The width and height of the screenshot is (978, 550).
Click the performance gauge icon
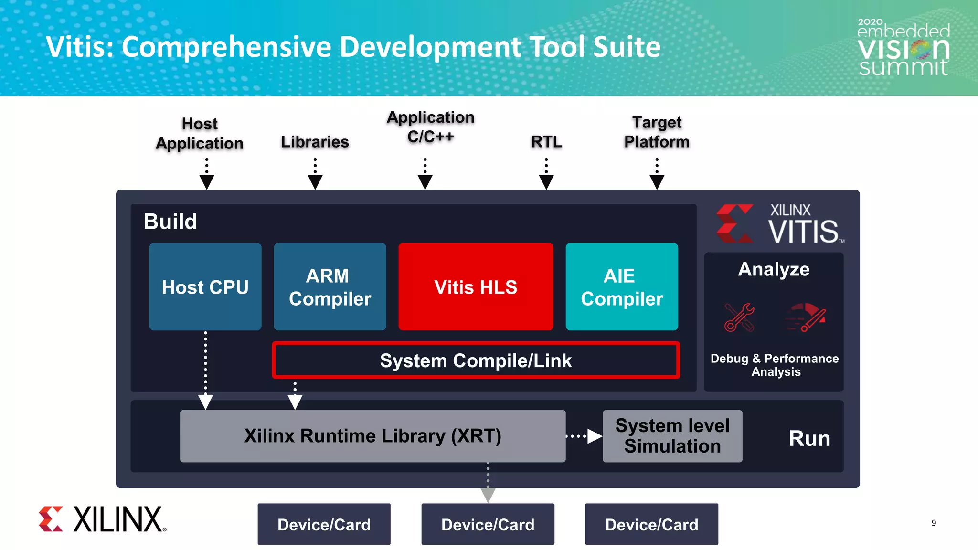click(806, 317)
